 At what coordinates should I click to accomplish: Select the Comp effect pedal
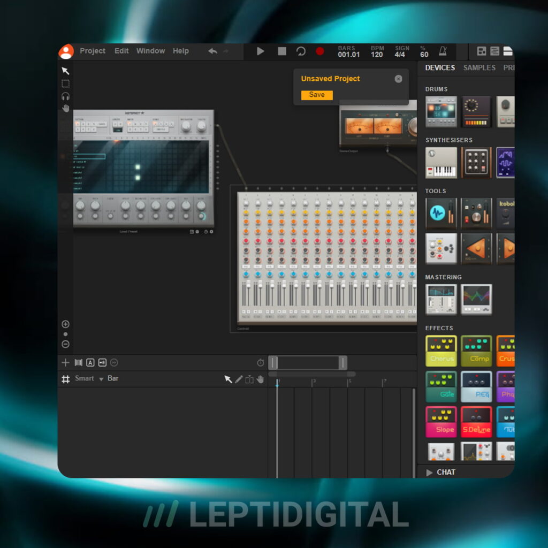tap(476, 351)
